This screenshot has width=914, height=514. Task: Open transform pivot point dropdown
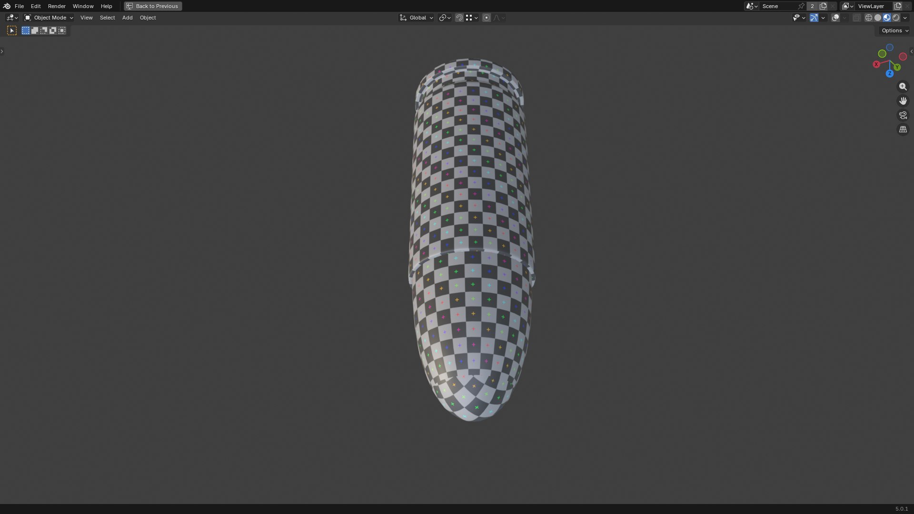pos(445,18)
